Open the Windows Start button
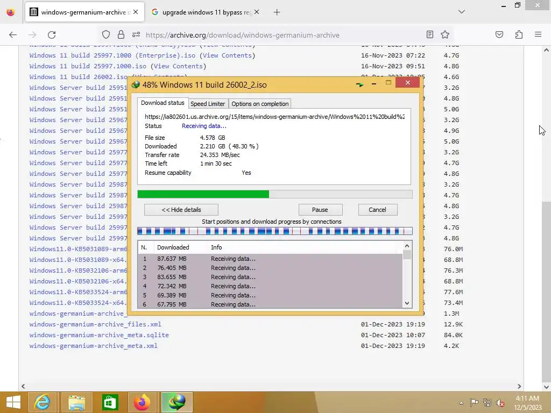 13,402
